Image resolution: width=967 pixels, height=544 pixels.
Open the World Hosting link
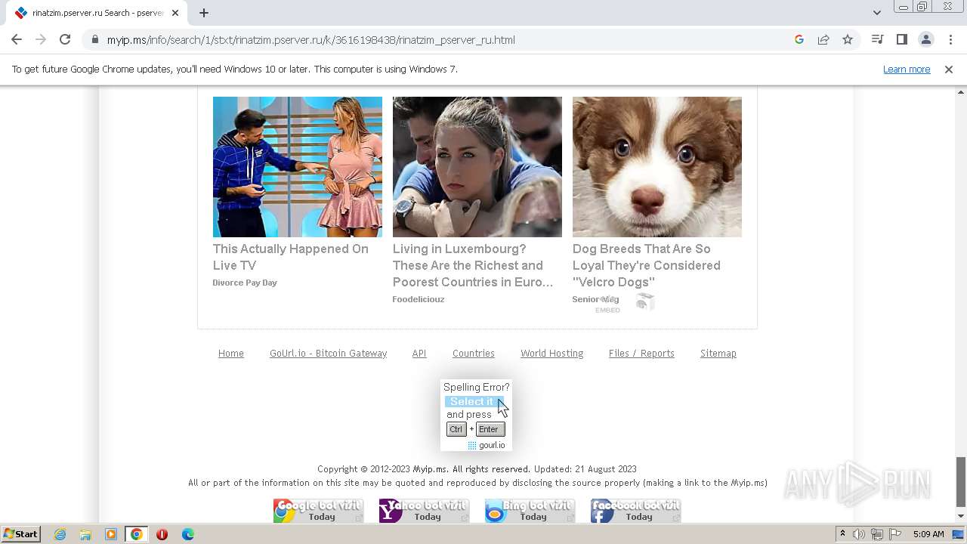[552, 354]
